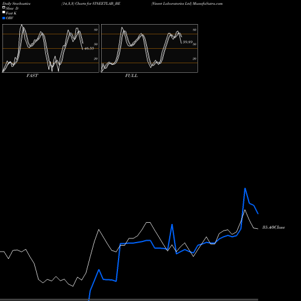The height and width of the screenshot is (301, 301).
Task: Click the Fast K legend swatch
Action: 4,12
